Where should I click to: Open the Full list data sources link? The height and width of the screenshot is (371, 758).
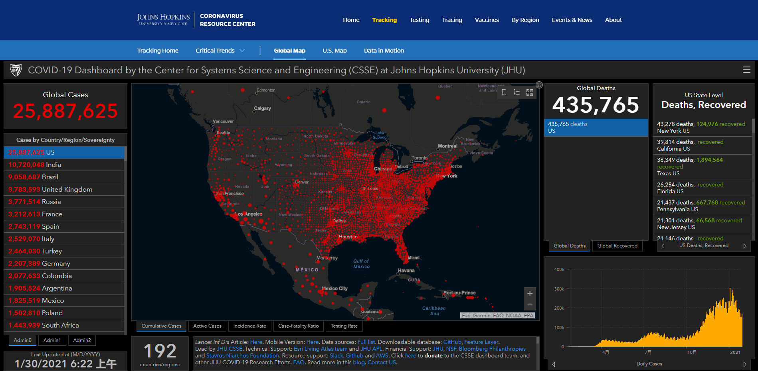pyautogui.click(x=366, y=342)
